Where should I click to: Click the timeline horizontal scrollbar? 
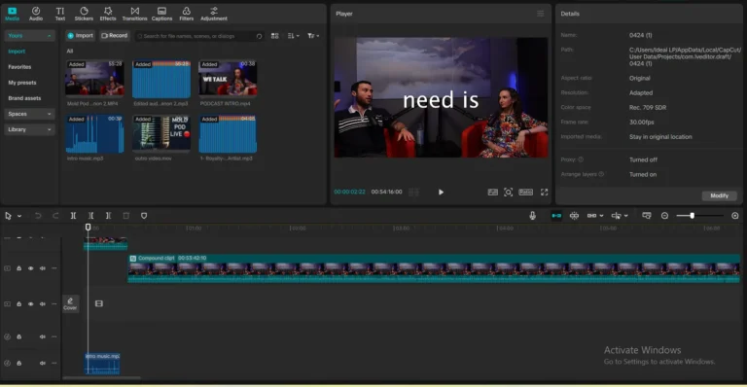pos(101,378)
